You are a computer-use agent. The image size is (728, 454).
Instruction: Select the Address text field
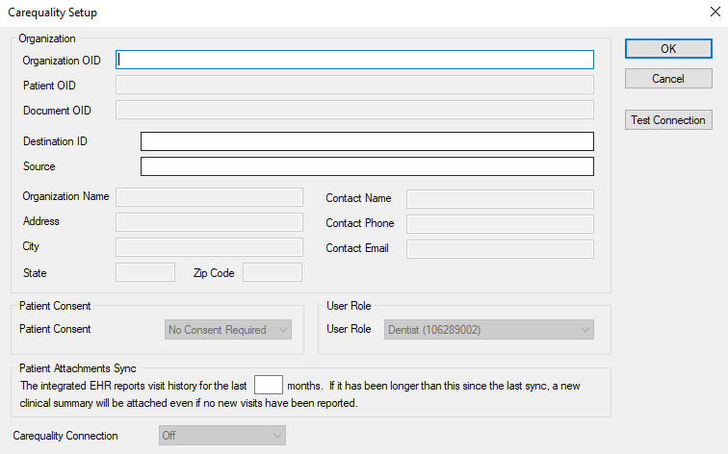209,222
